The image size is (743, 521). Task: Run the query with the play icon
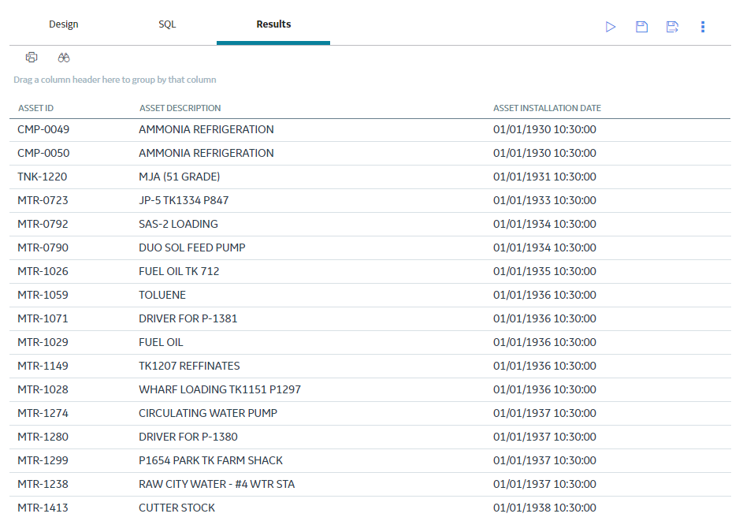(611, 27)
